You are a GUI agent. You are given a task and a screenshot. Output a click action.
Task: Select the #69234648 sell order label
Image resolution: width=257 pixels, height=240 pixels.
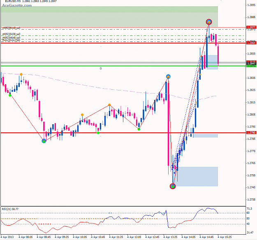click(12, 38)
